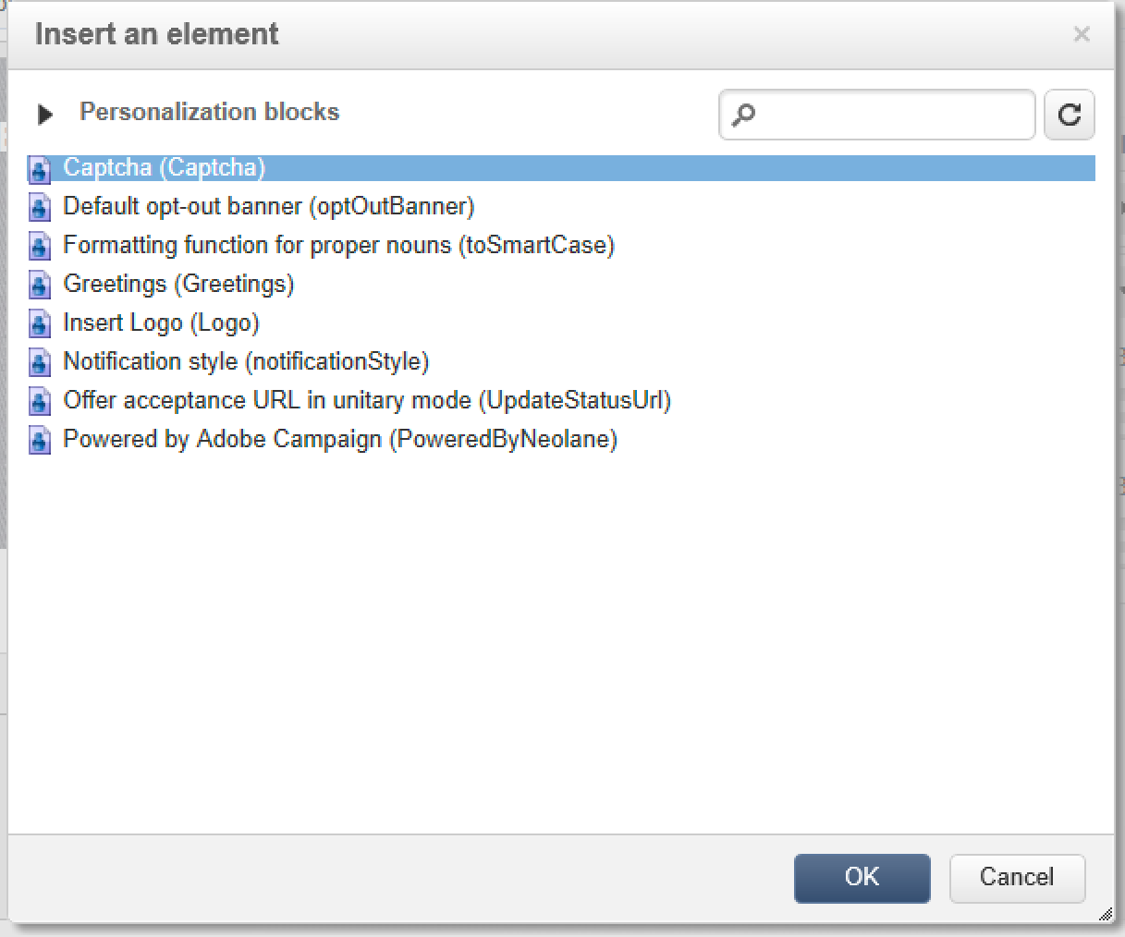Select Default opt-out banner (optOutBanner)
The image size is (1125, 937).
268,206
